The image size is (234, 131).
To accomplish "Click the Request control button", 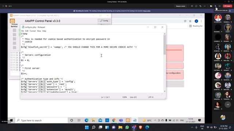I will (181, 6).
